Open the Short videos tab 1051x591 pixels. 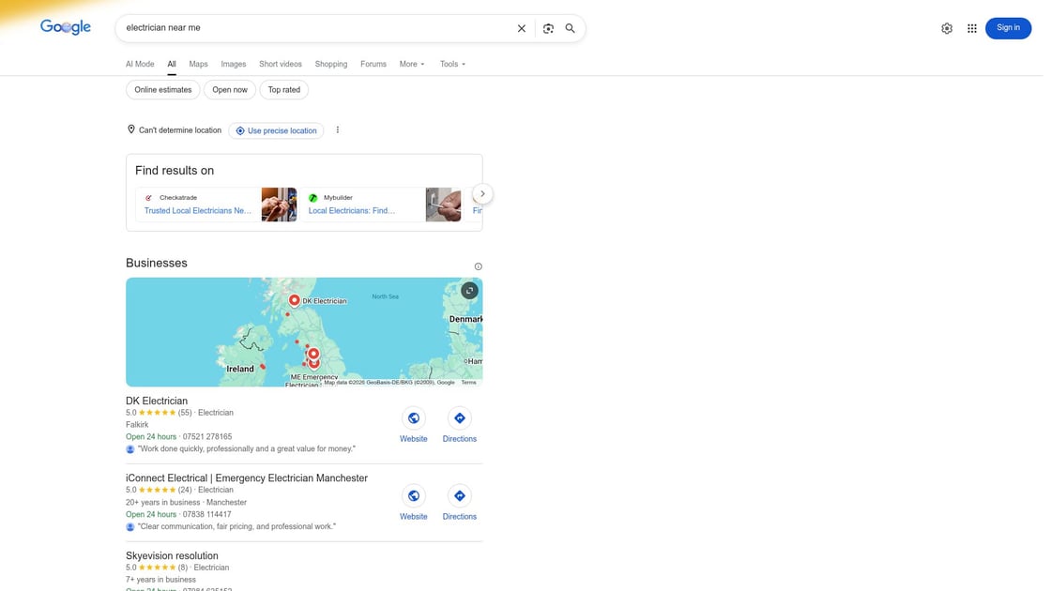[281, 65]
